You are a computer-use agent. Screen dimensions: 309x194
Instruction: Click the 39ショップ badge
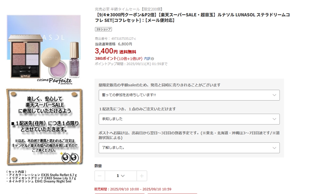[104, 29]
